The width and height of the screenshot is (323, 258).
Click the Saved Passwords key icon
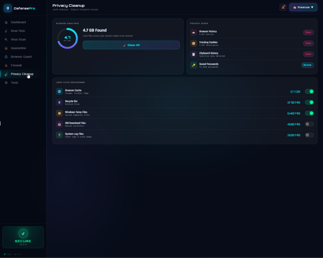[x=193, y=65]
